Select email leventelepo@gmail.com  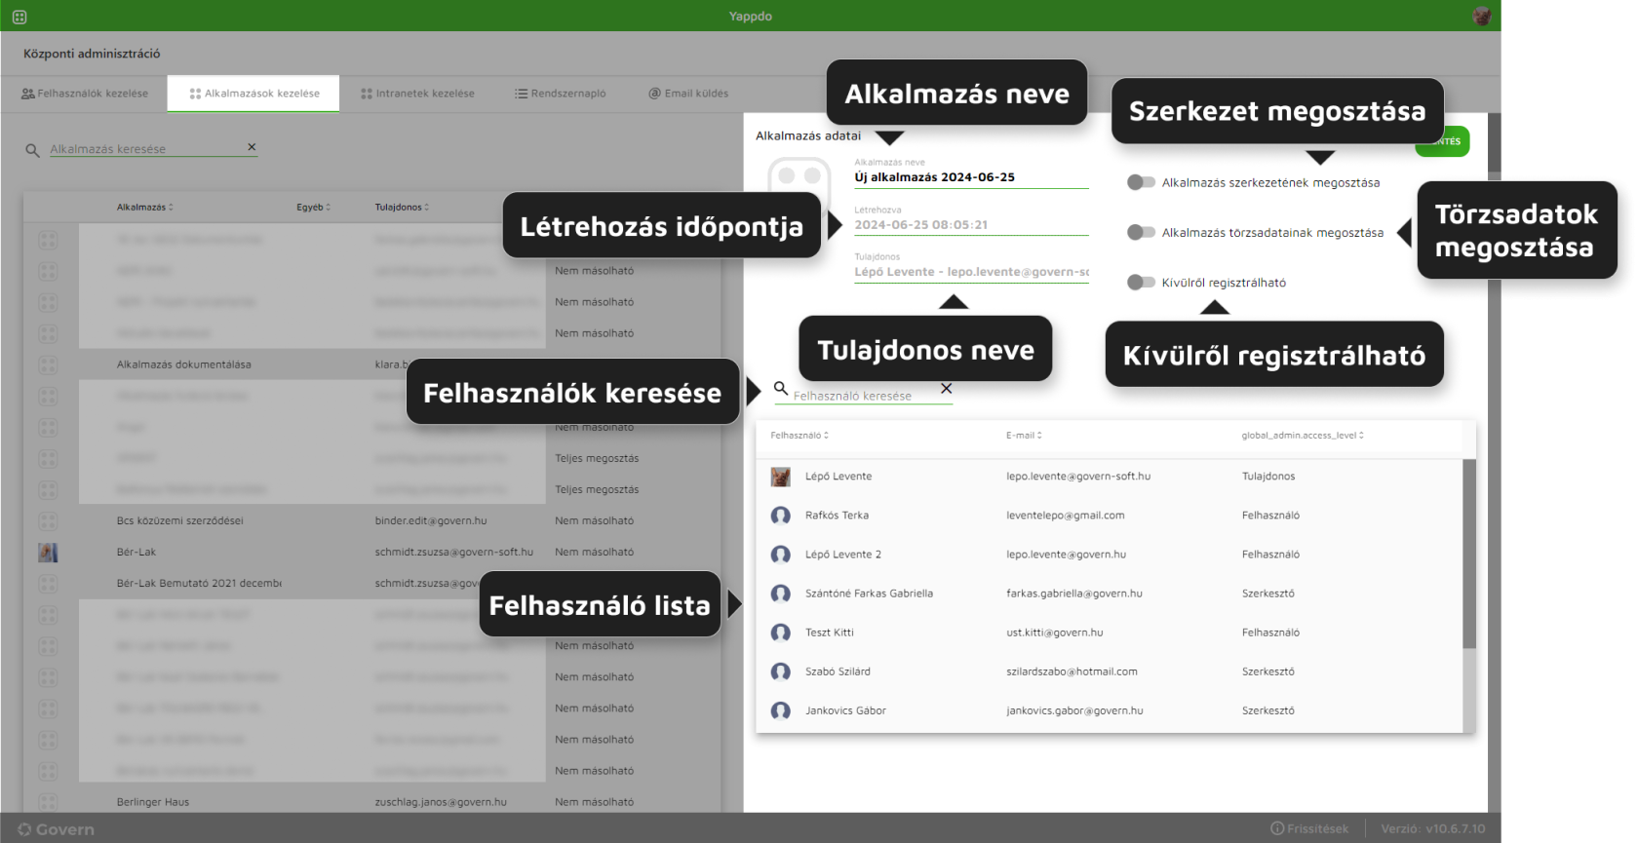pos(1066,516)
